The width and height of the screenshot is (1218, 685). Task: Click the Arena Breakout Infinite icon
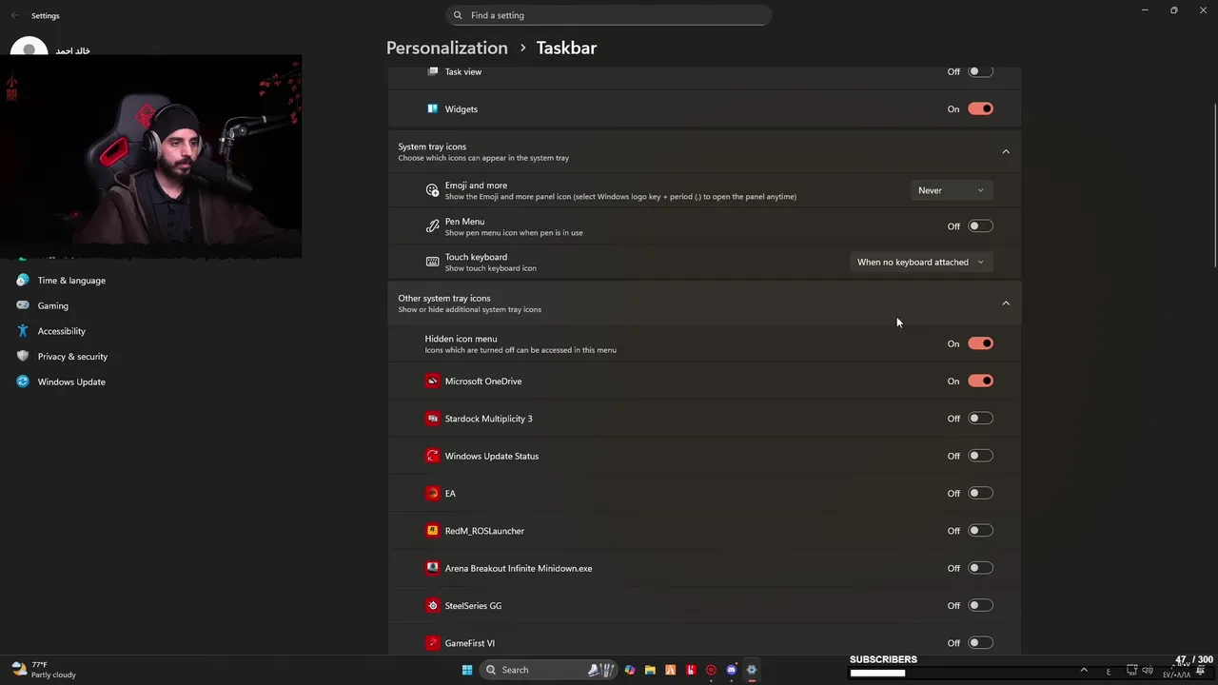[433, 569]
